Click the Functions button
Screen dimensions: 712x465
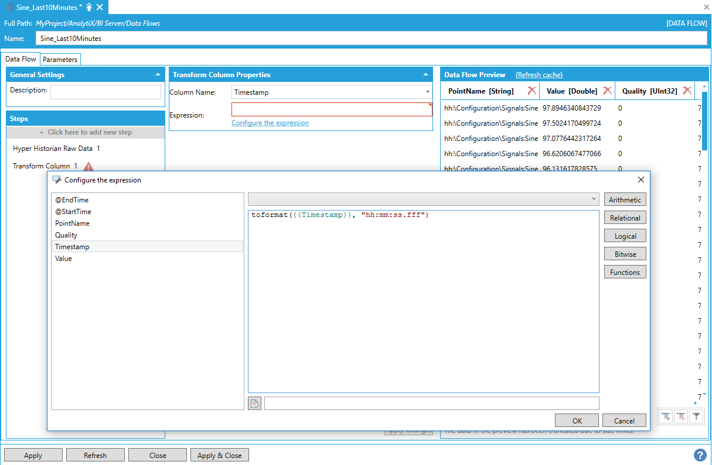[x=625, y=272]
